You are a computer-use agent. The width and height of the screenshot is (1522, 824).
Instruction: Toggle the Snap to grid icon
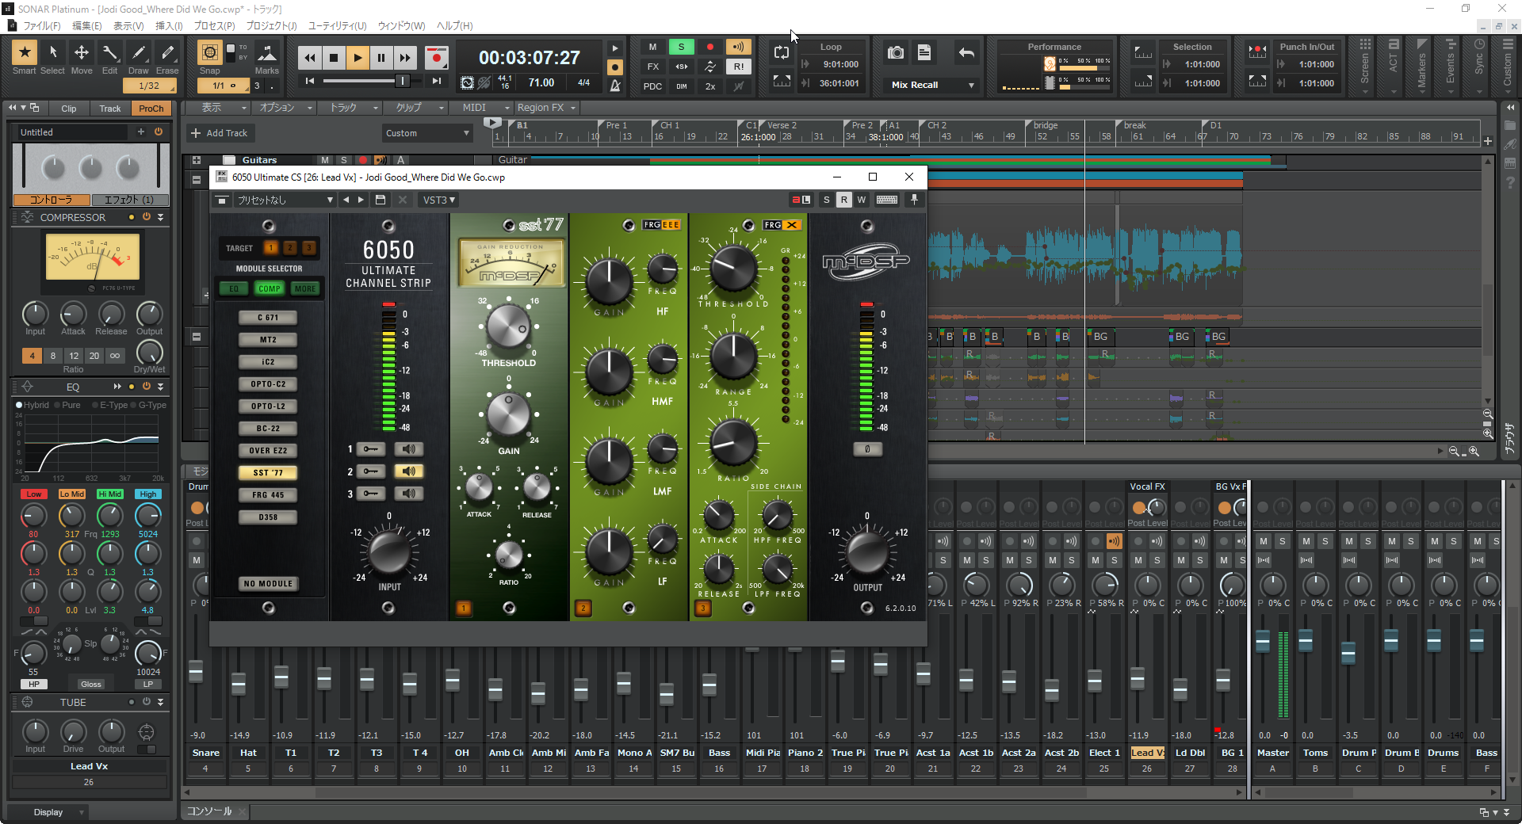[x=209, y=53]
